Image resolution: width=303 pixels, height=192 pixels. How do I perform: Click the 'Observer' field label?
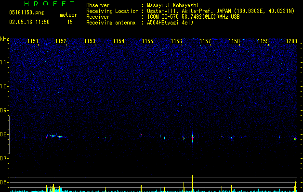tap(98, 5)
